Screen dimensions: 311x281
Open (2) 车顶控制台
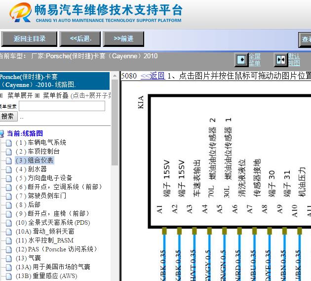[x=38, y=152]
